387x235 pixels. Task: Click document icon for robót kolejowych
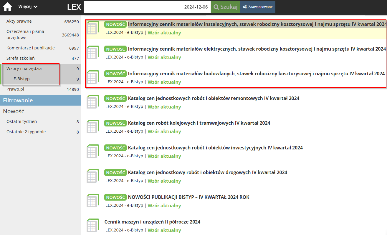tap(93, 127)
